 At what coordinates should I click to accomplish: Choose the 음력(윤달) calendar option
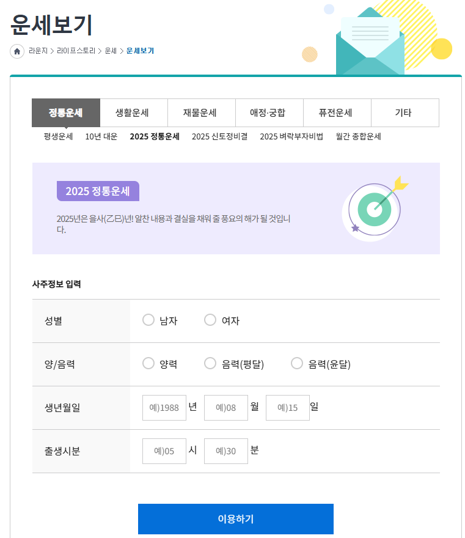coord(297,363)
